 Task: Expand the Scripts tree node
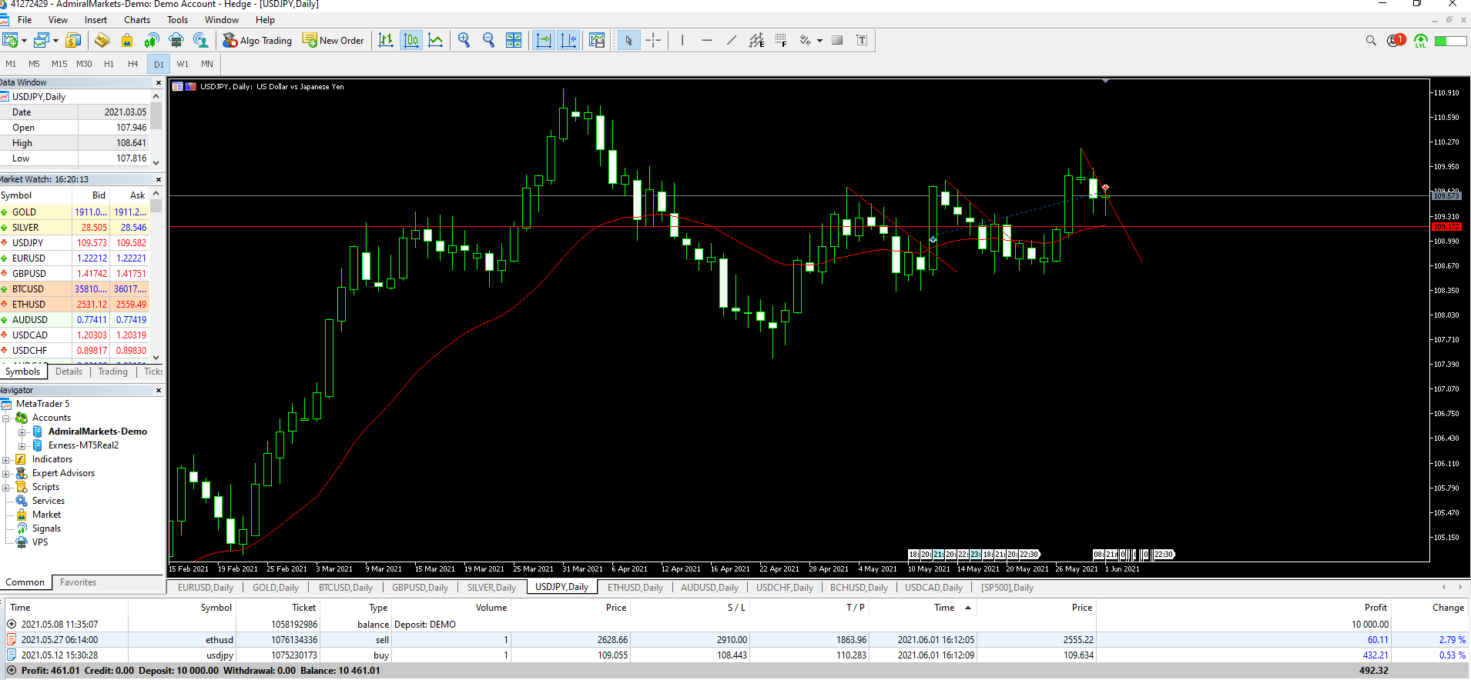pos(6,487)
